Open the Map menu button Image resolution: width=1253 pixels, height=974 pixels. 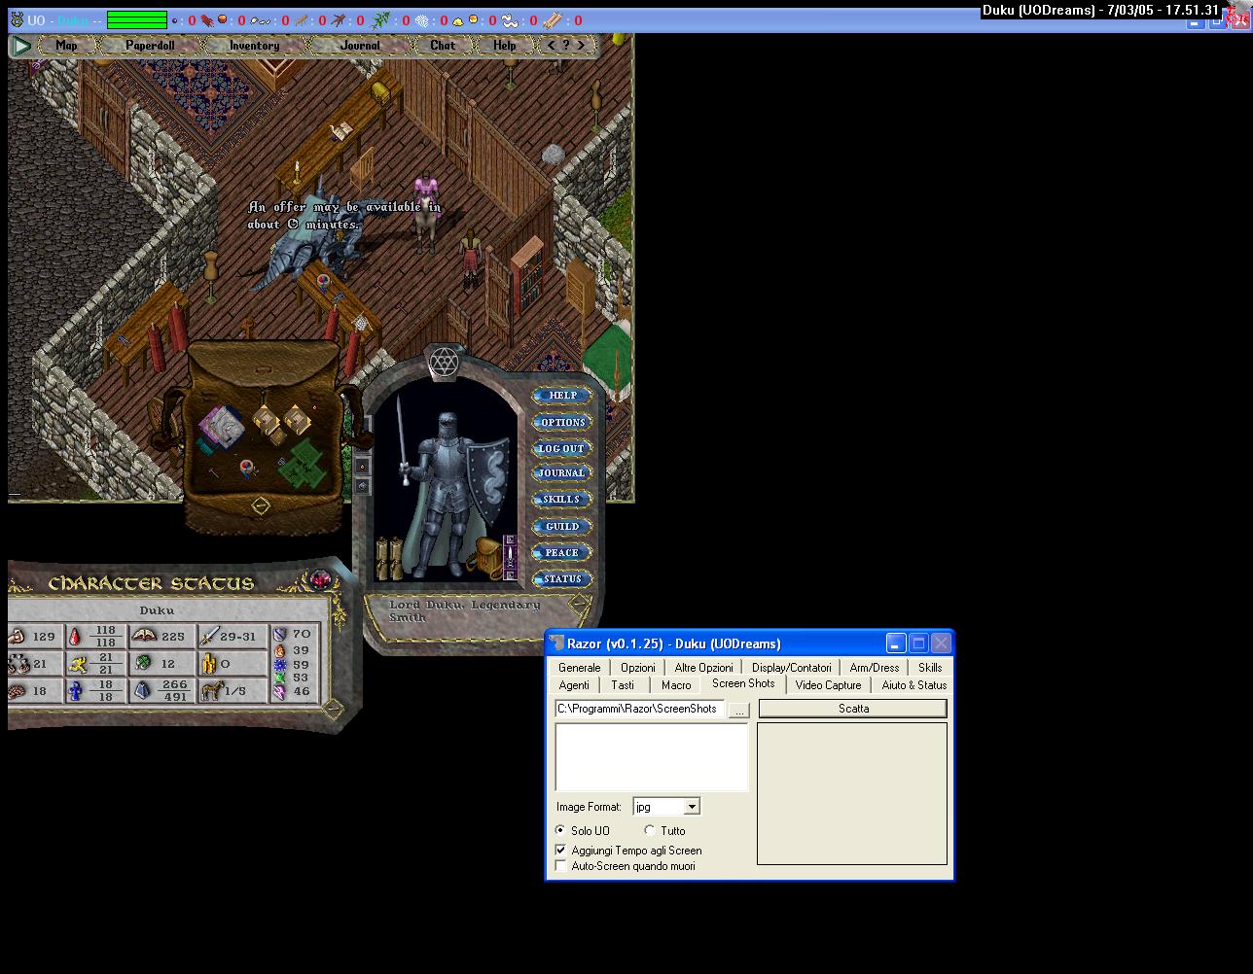66,46
